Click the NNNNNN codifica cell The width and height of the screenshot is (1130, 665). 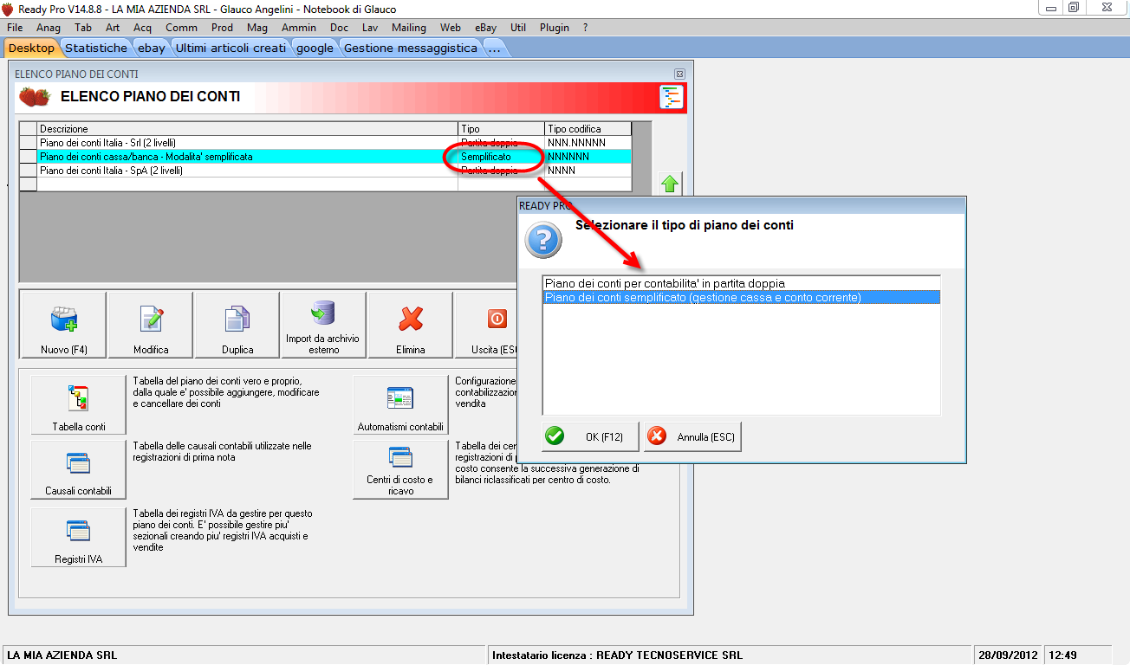coord(588,156)
